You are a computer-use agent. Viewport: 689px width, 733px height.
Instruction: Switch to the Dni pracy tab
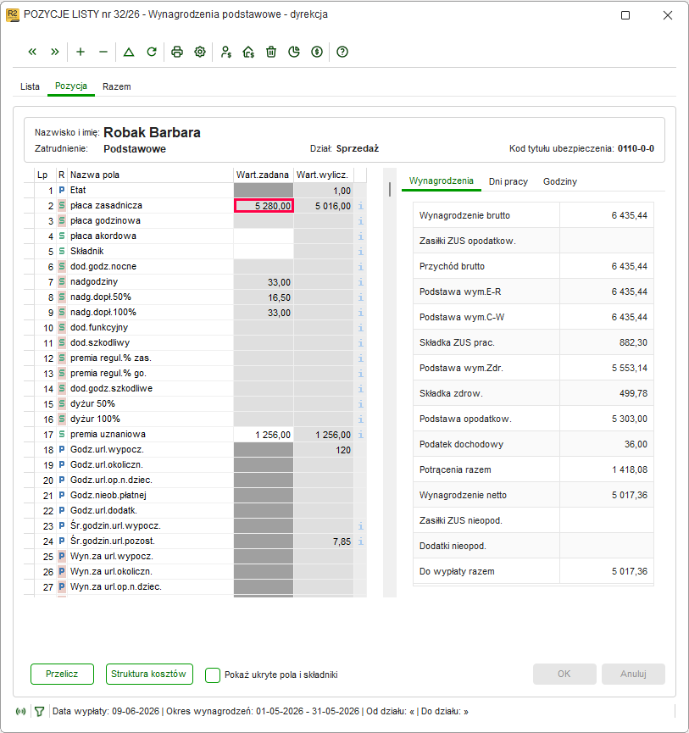pyautogui.click(x=508, y=181)
